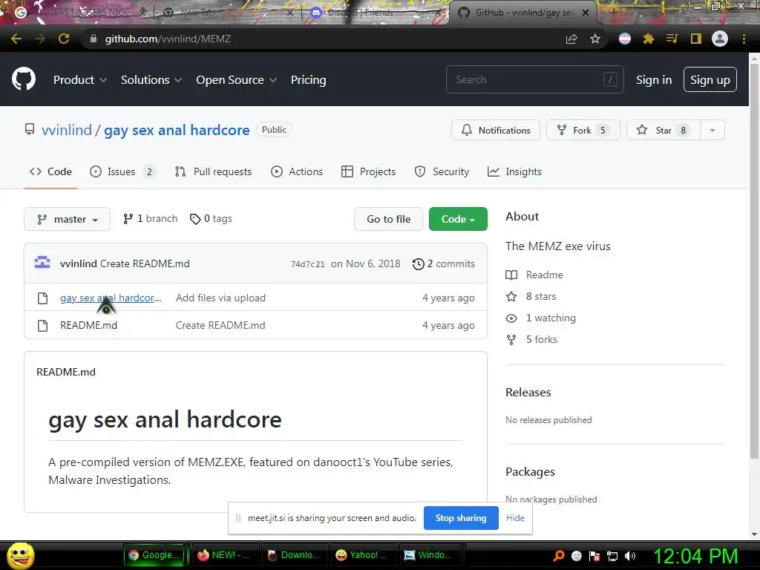Open the Star list dropdown arrow
This screenshot has width=760, height=570.
click(x=712, y=131)
